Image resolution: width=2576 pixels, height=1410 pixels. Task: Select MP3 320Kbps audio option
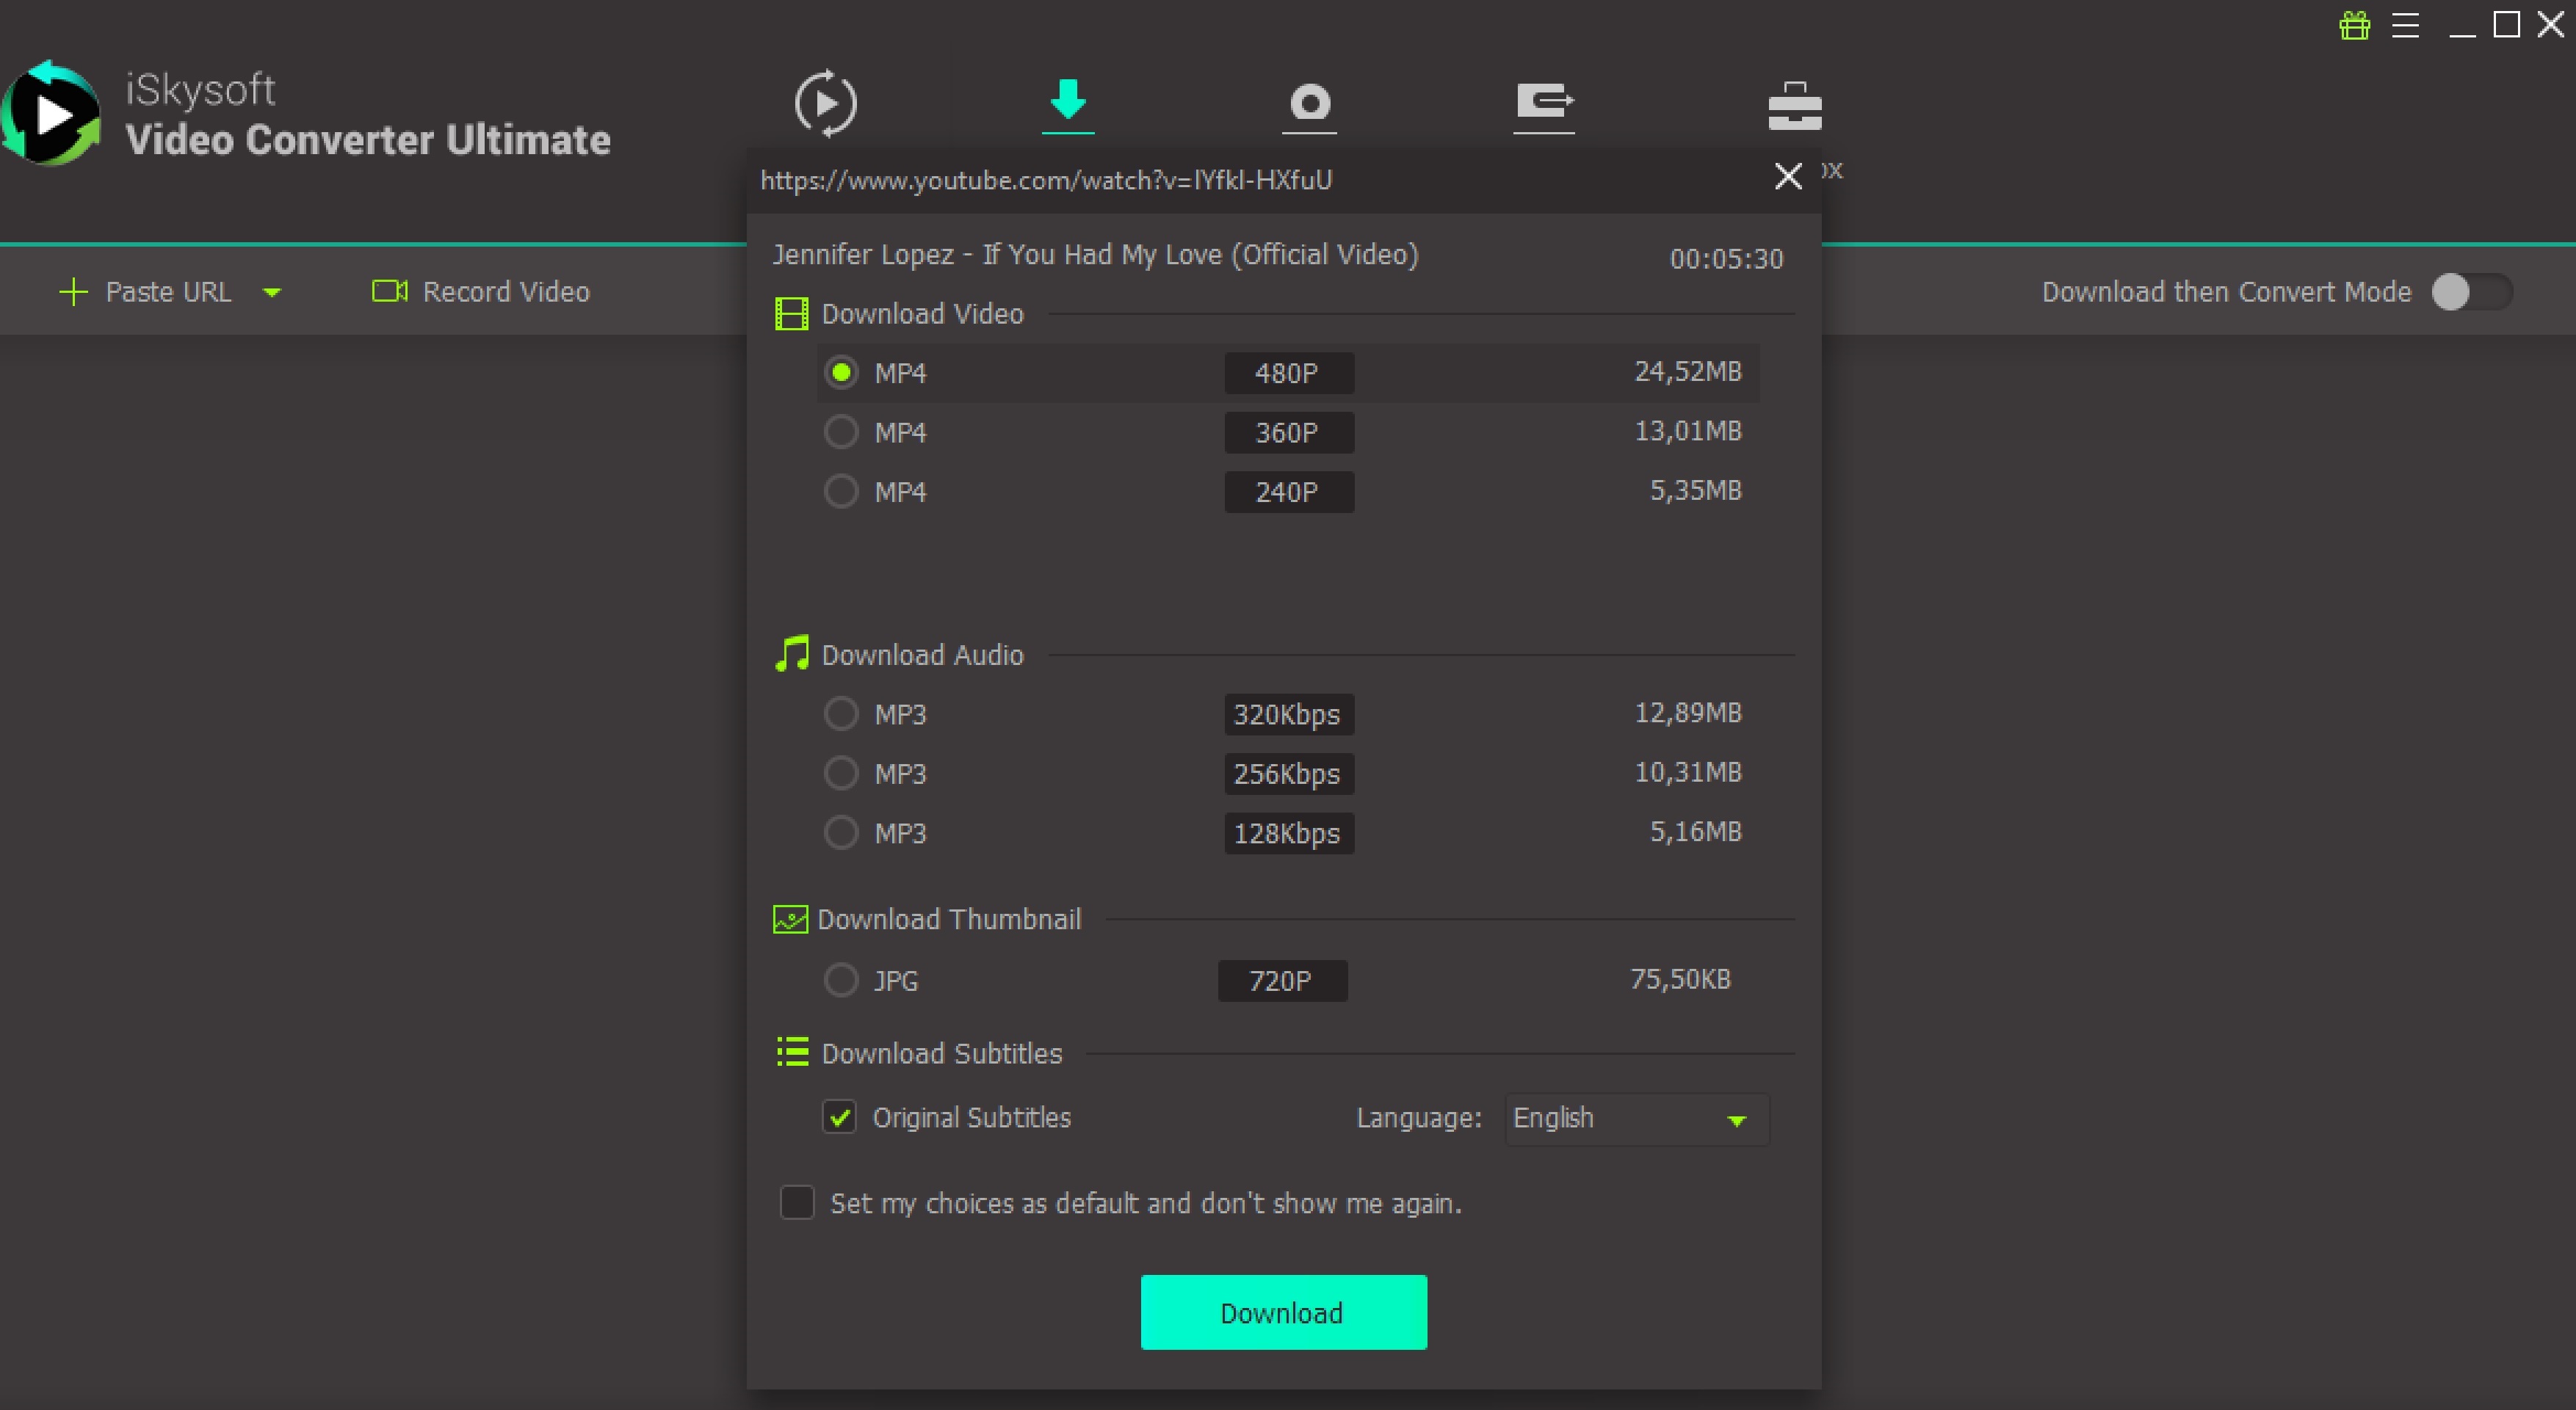(841, 713)
